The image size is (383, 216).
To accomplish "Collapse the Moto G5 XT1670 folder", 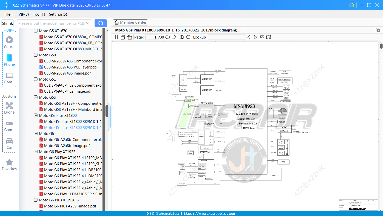I will pyautogui.click(x=36, y=31).
